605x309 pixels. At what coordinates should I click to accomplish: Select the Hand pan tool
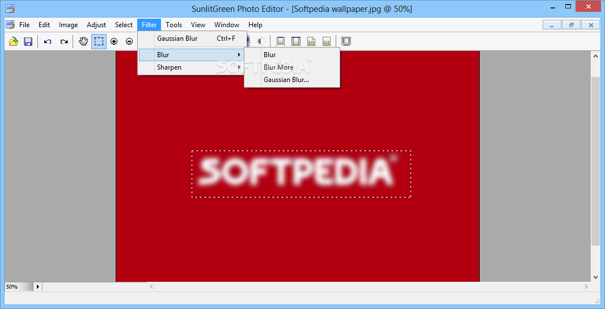pyautogui.click(x=83, y=41)
